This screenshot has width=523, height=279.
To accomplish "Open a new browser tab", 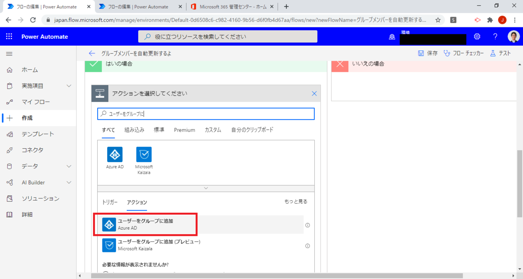I will [286, 7].
